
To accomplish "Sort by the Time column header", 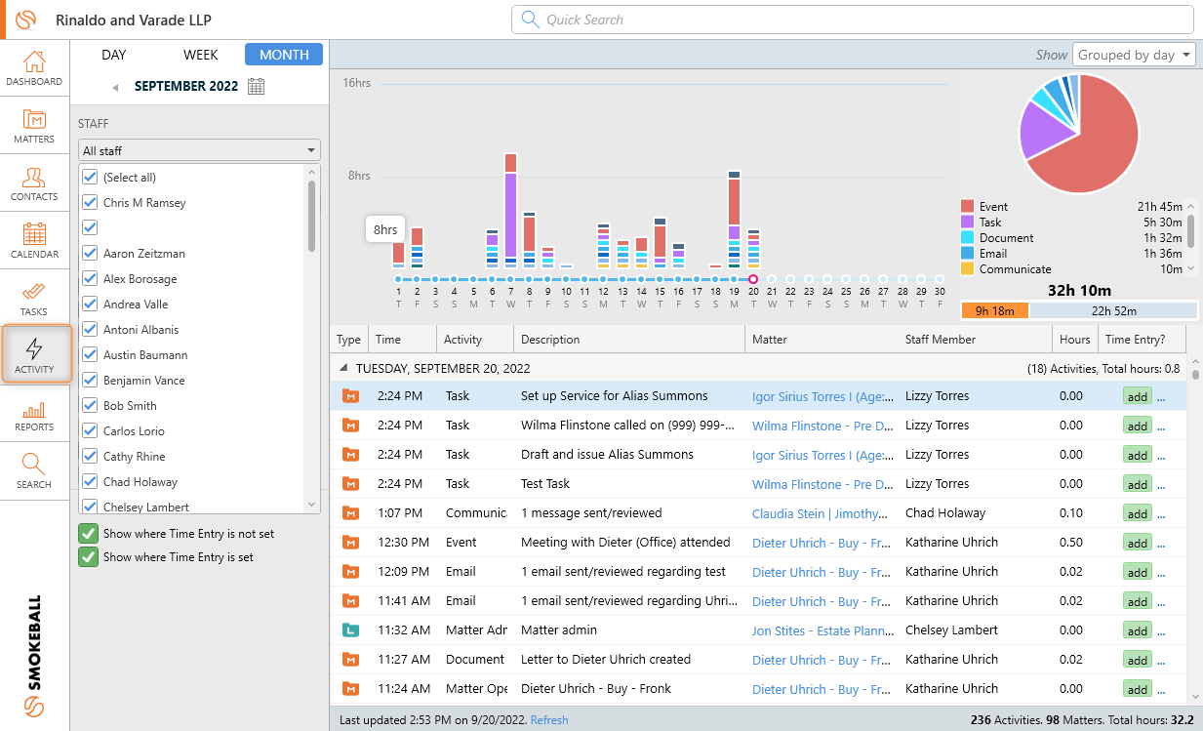I will click(402, 340).
